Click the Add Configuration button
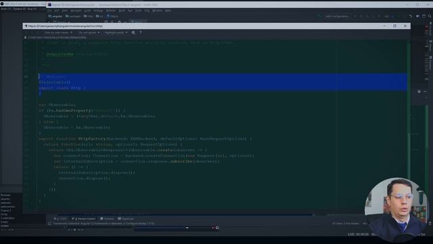This screenshot has width=433, height=244. pos(337,16)
